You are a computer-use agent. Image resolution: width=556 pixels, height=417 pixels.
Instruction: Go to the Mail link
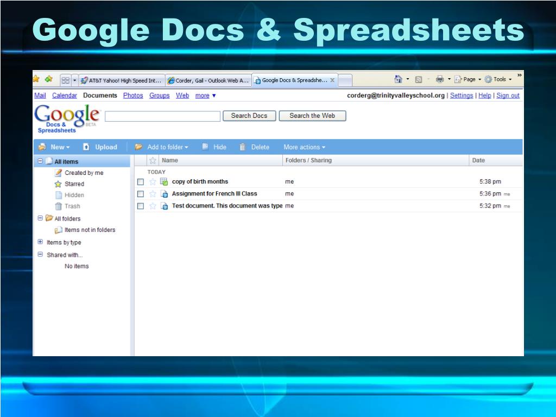(40, 96)
